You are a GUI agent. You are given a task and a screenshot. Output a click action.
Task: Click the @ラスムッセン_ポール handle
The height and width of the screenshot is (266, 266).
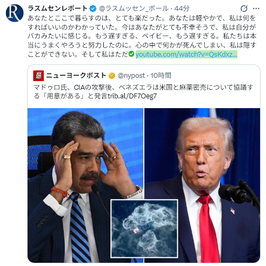[x=134, y=9]
